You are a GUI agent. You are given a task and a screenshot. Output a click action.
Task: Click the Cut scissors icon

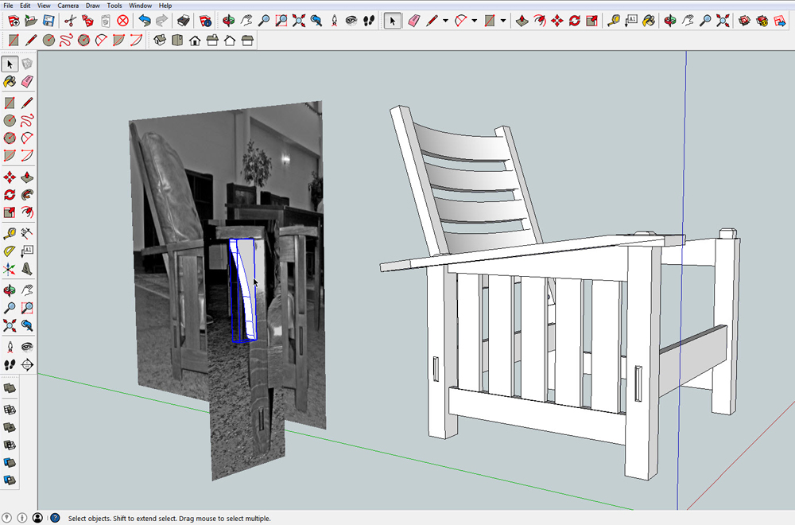click(x=70, y=21)
